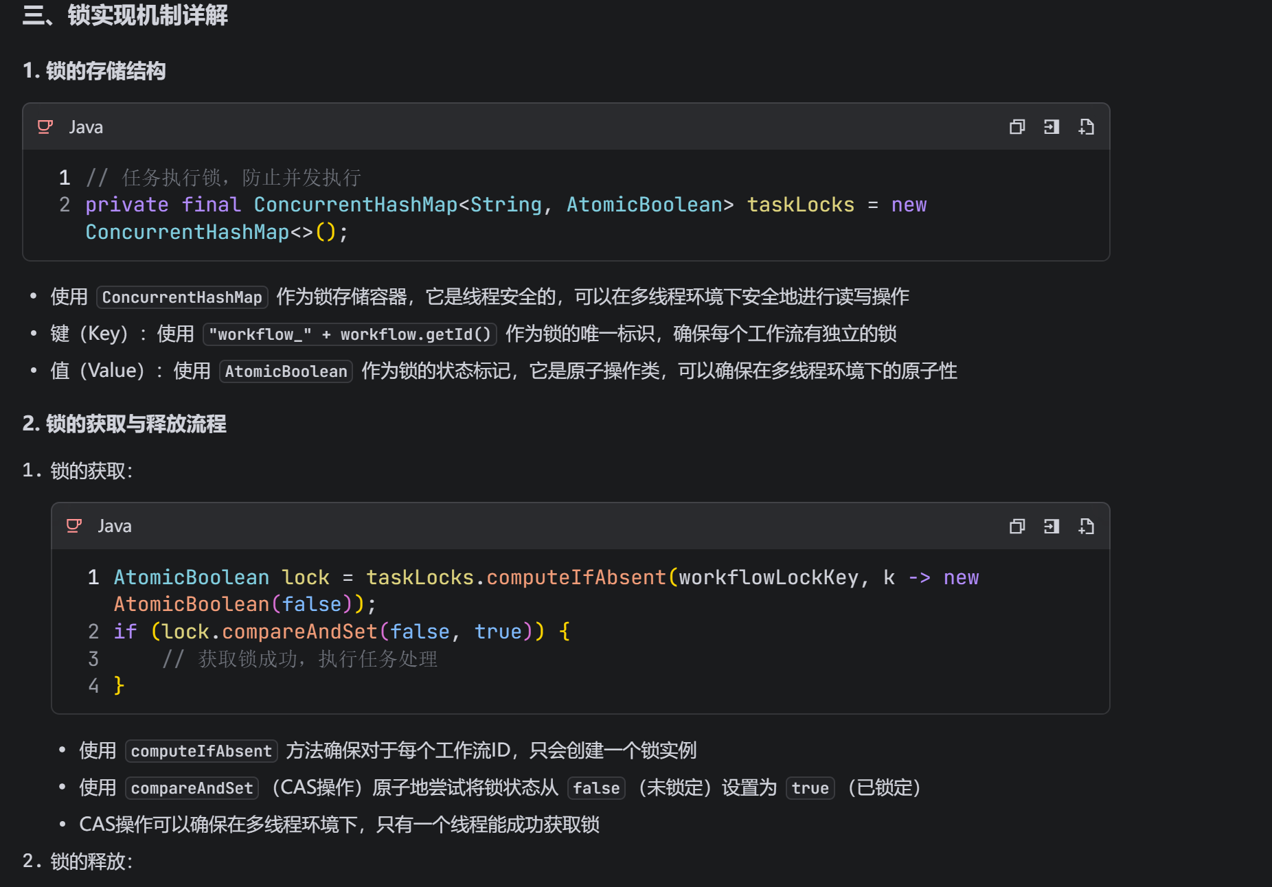Viewport: 1272px width, 887px height.
Task: Click the heading 2. 锁的获取与释放流程
Action: 124,424
